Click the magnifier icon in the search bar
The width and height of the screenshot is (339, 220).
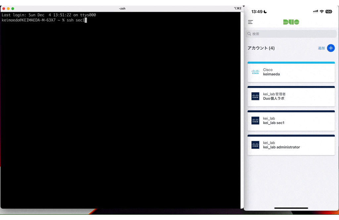[249, 34]
